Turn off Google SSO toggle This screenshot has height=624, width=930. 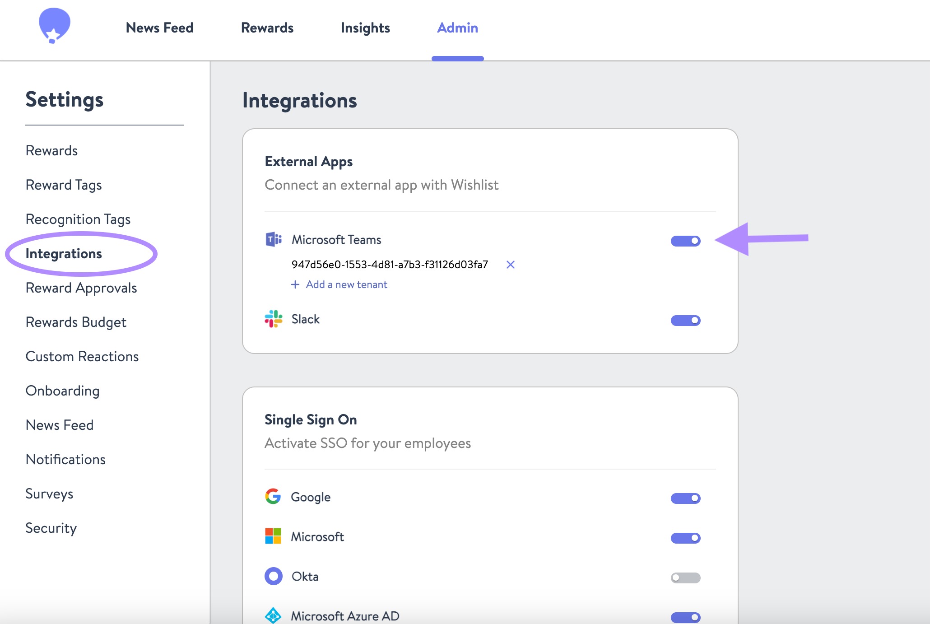[685, 498]
